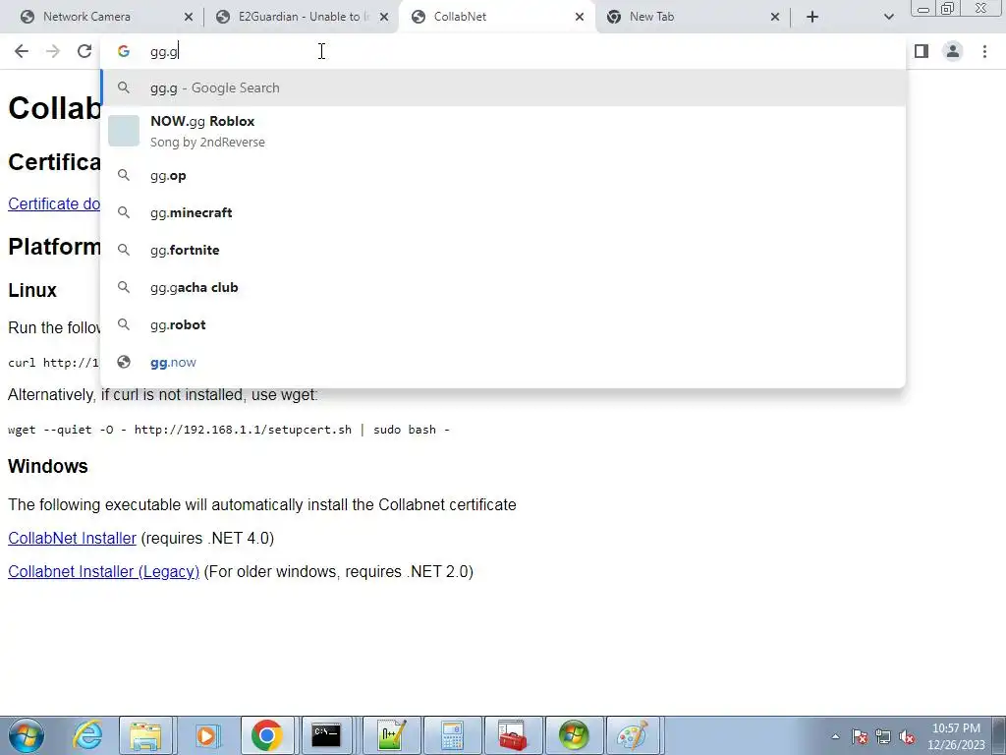
Task: Switch to the E2Guardian tab
Action: coord(302,17)
